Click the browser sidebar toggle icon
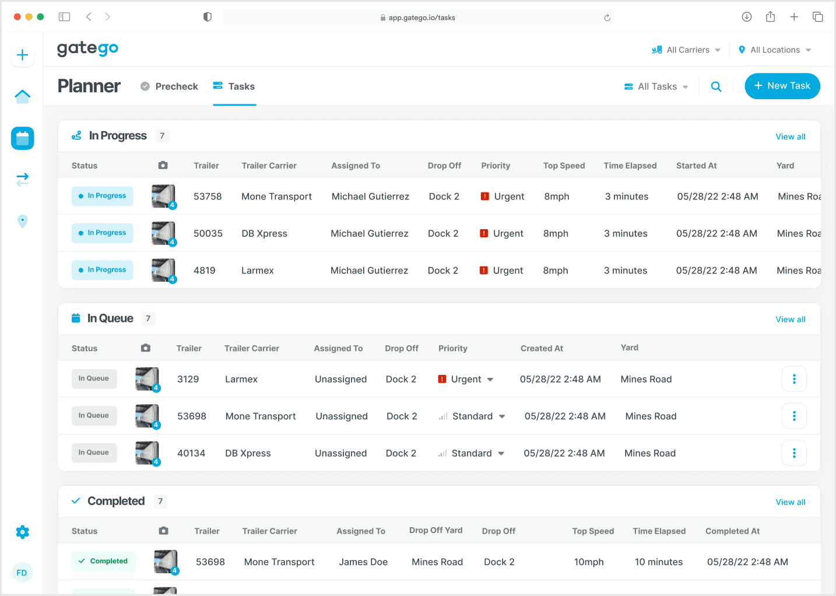 64,17
